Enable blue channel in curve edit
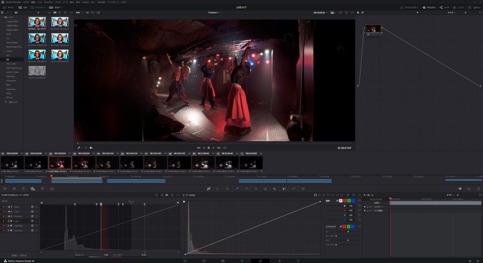This screenshot has width=483, height=263. (353, 200)
